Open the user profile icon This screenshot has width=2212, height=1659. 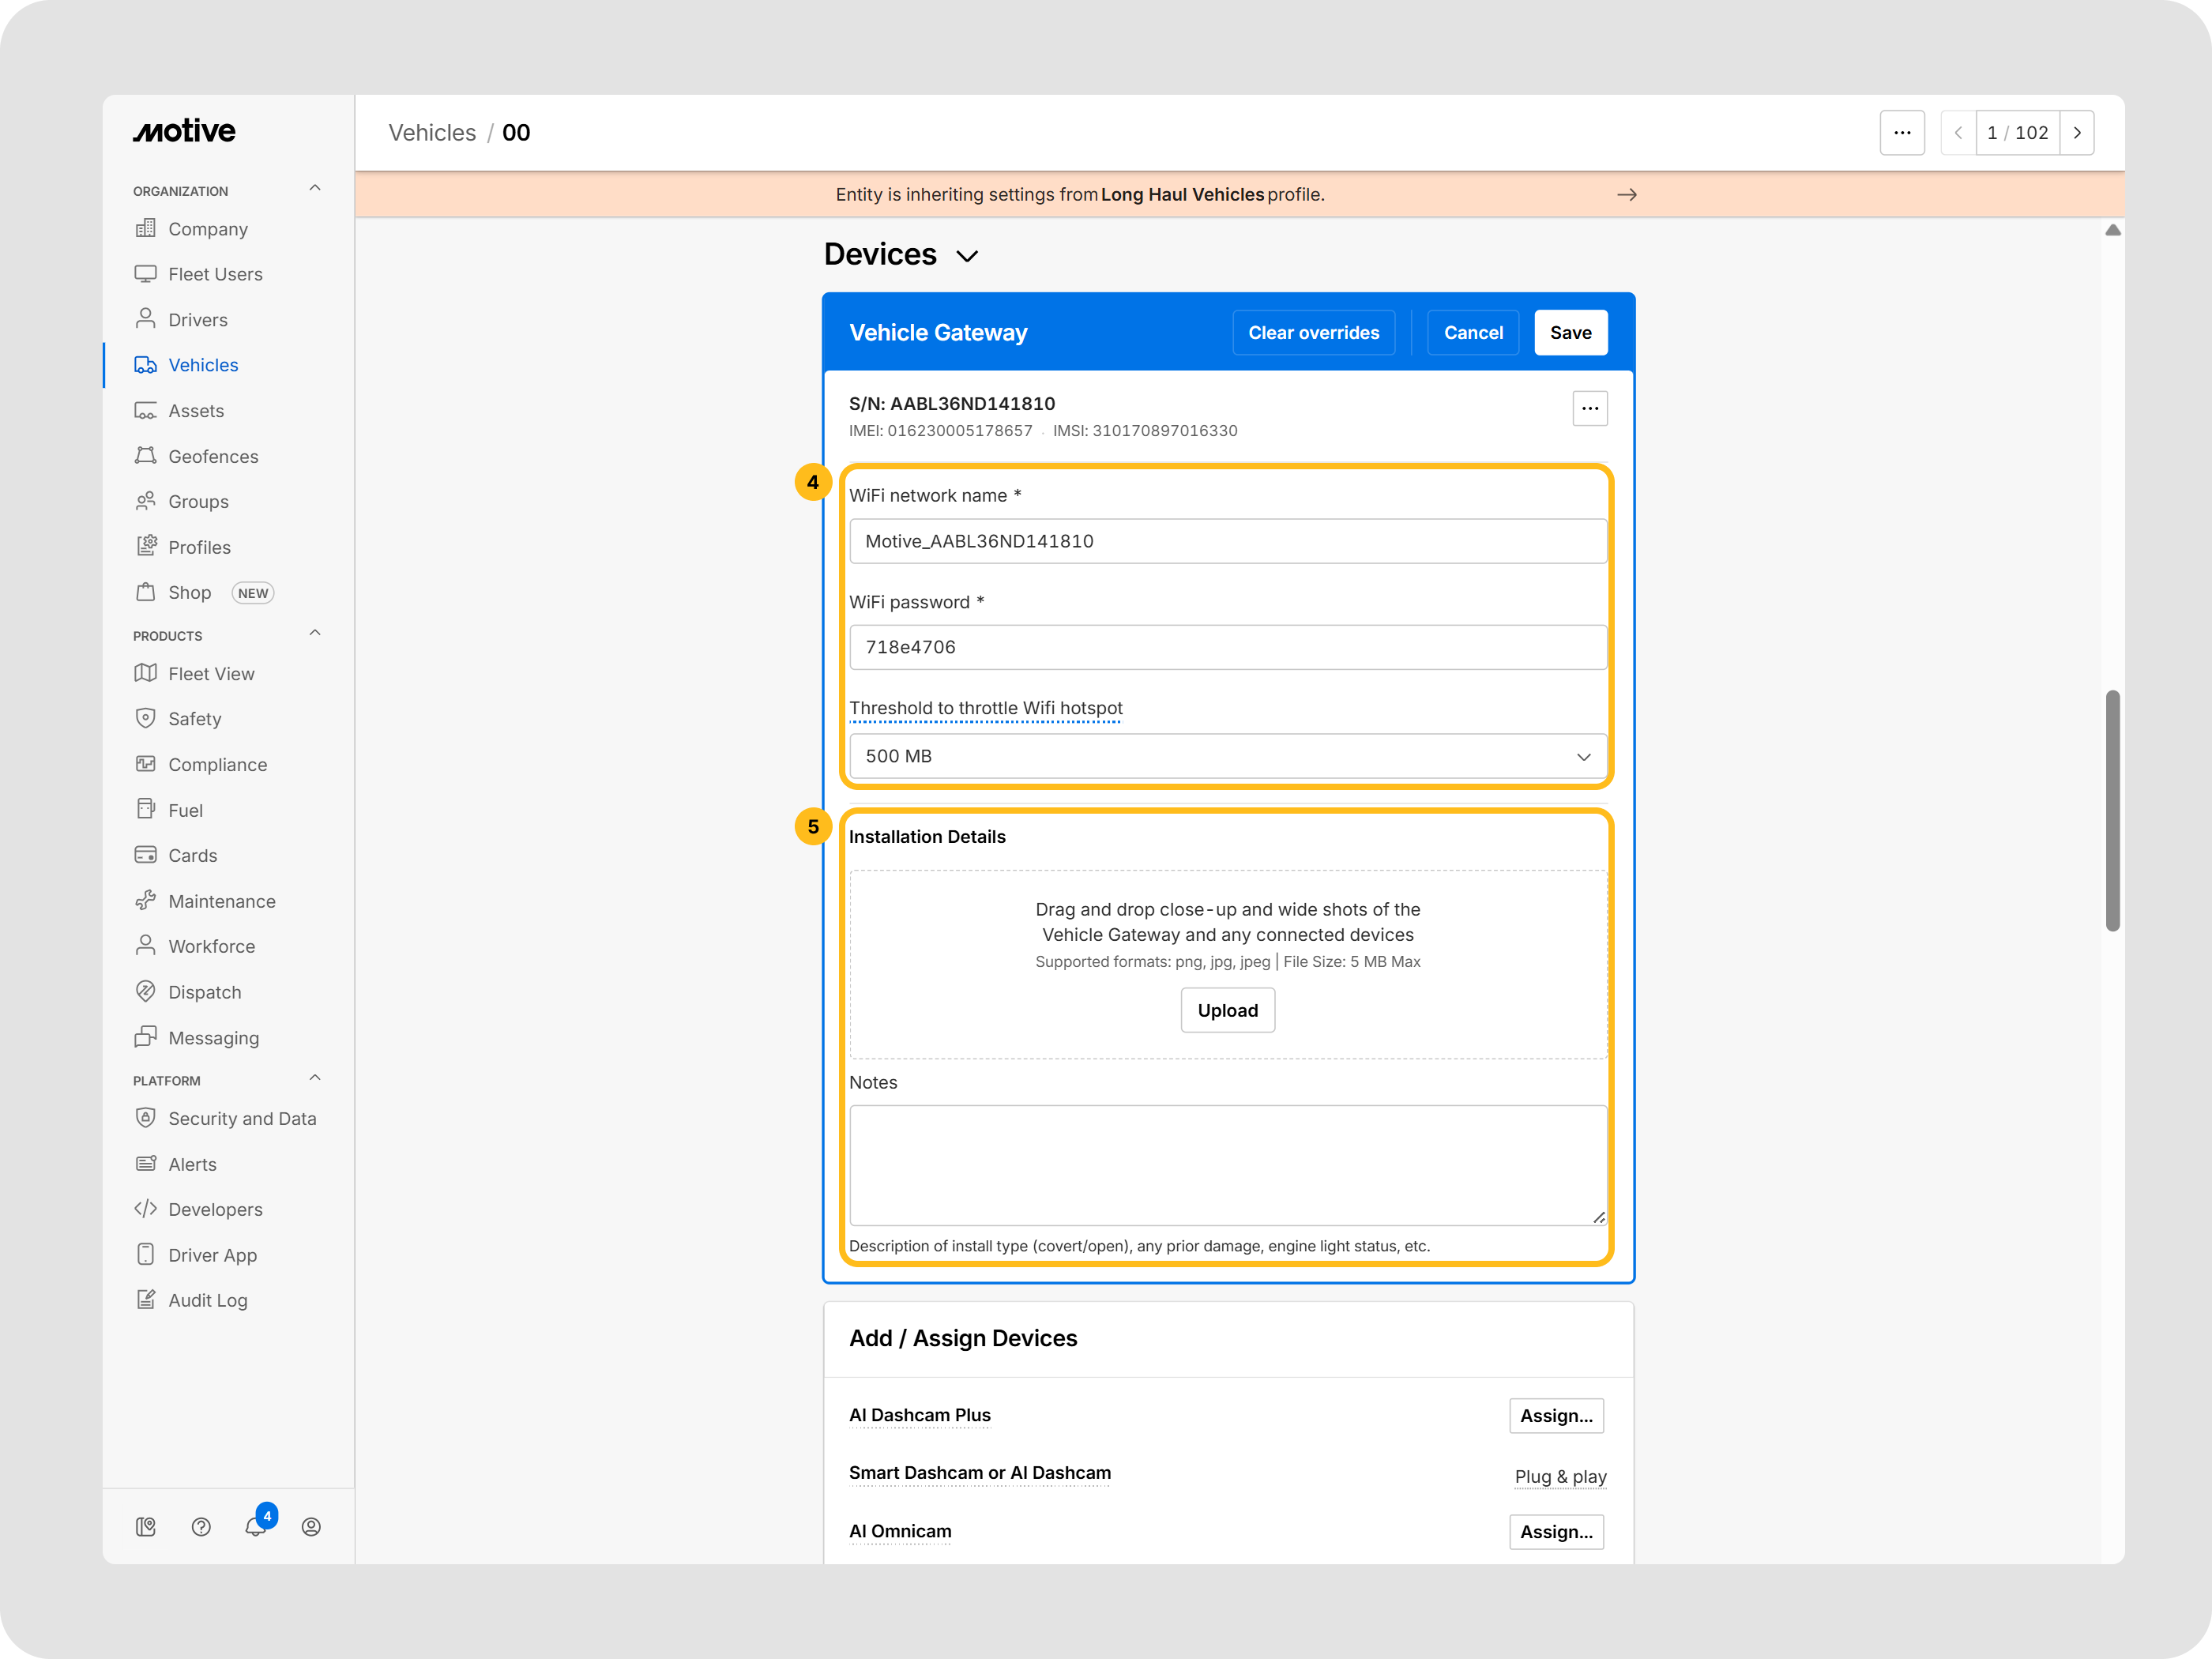311,1527
